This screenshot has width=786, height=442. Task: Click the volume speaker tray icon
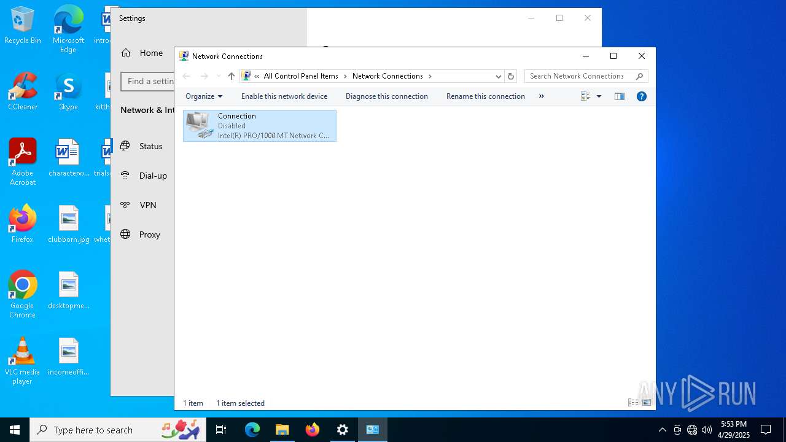point(707,430)
